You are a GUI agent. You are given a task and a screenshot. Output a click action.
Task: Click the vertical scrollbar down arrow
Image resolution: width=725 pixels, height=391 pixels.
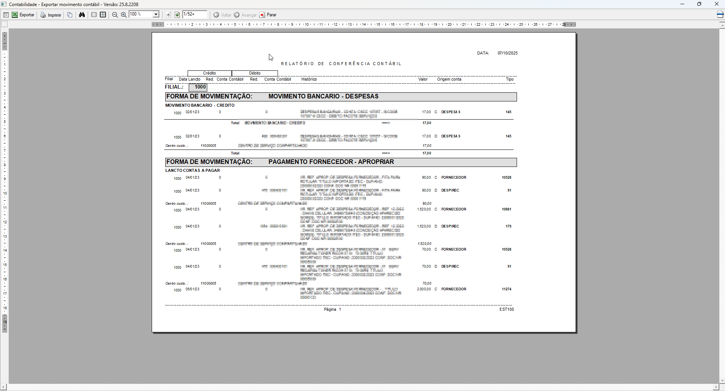pos(722,381)
